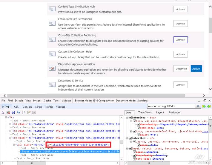
Task: Click the blue floppy disk save icon
Action: (13, 112)
